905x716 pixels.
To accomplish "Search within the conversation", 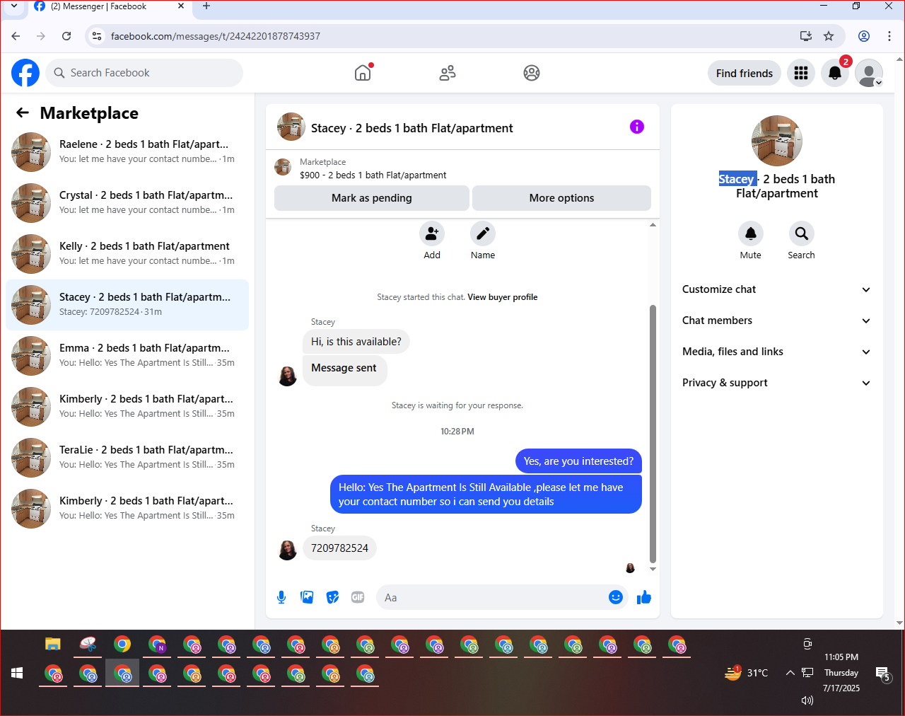I will 802,233.
